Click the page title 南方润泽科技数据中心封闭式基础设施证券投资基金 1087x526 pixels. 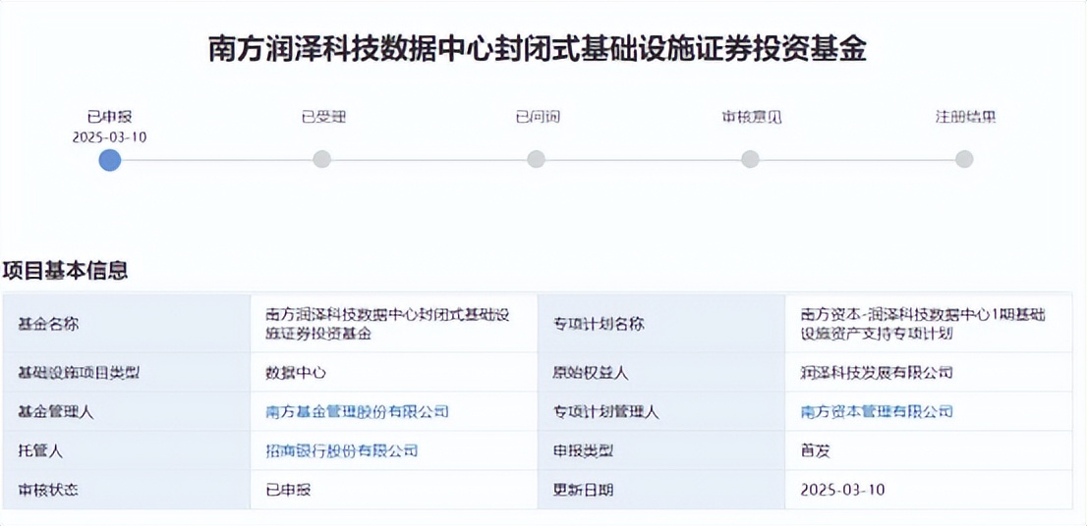click(538, 50)
